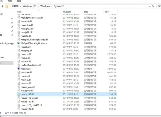Select file name msvcp120_clr0400.dll
The image size is (161, 117).
pyautogui.click(x=32, y=105)
